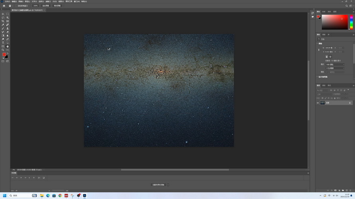Click the create video timeline button
This screenshot has width=355, height=199.
(158, 185)
